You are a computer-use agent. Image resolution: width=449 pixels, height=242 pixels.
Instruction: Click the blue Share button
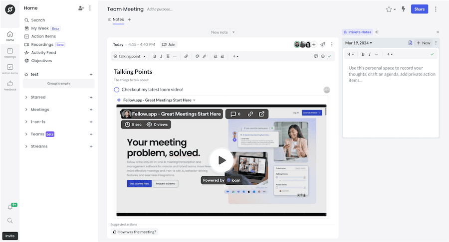419,9
